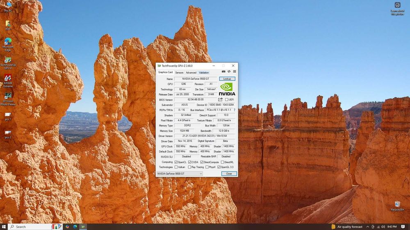Screen dimensions: 410x230
Task: Open the Windows Start menu
Action: (4, 227)
